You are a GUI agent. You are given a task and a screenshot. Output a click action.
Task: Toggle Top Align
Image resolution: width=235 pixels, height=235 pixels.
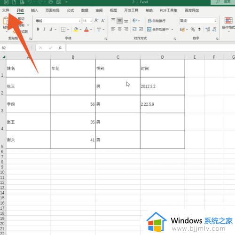113,21
